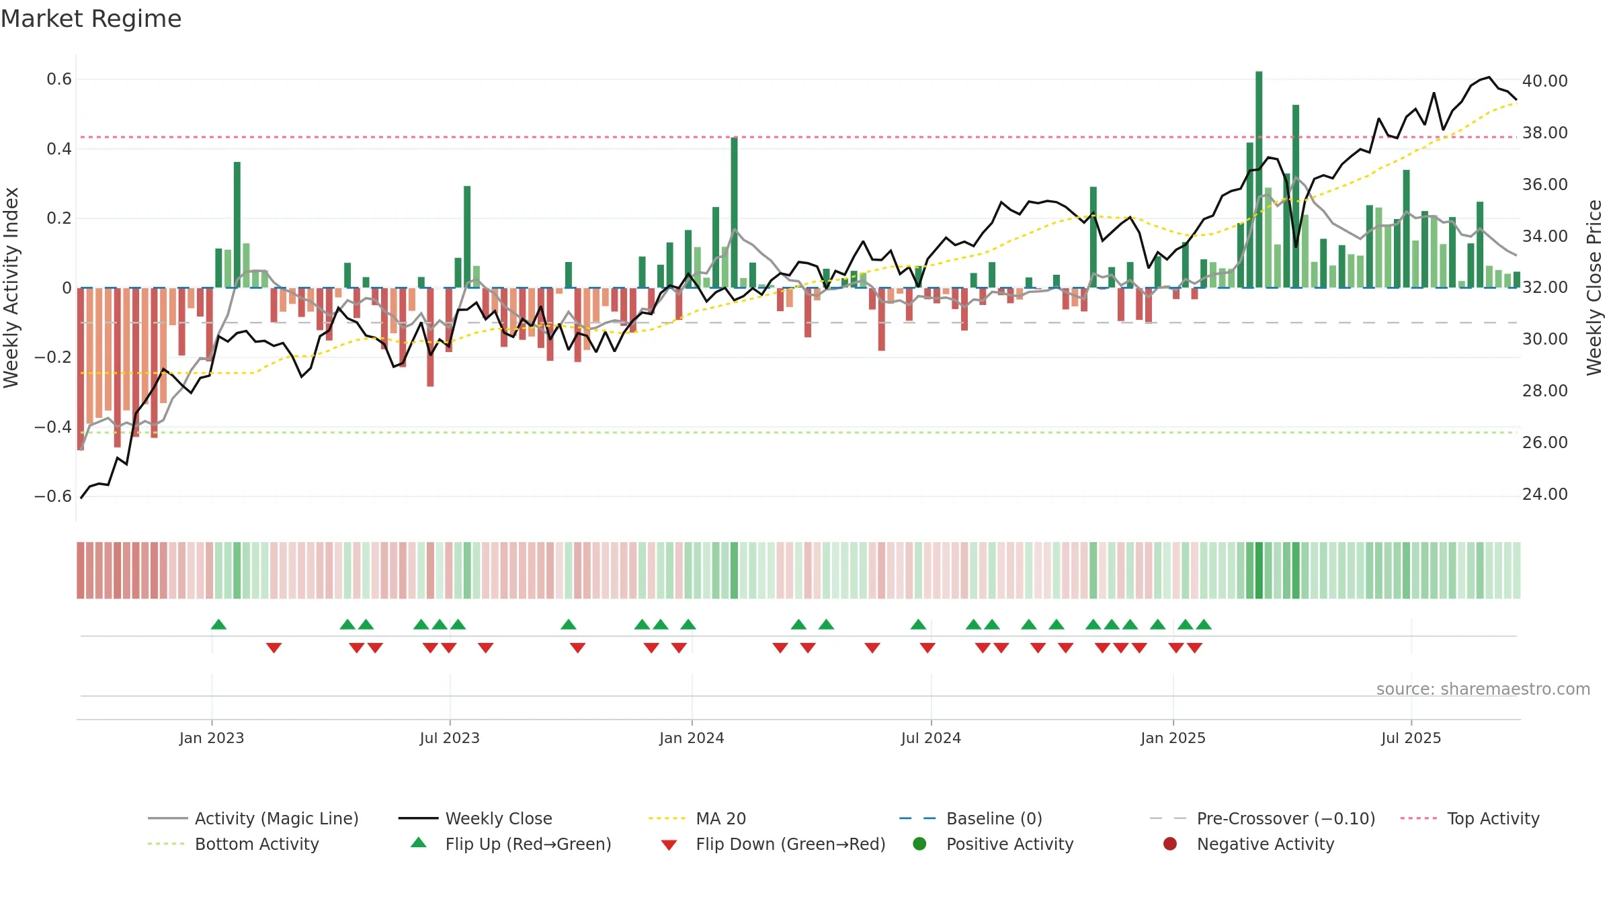Click the green Flip Up triangle in legend
The height and width of the screenshot is (907, 1613).
coord(419,843)
